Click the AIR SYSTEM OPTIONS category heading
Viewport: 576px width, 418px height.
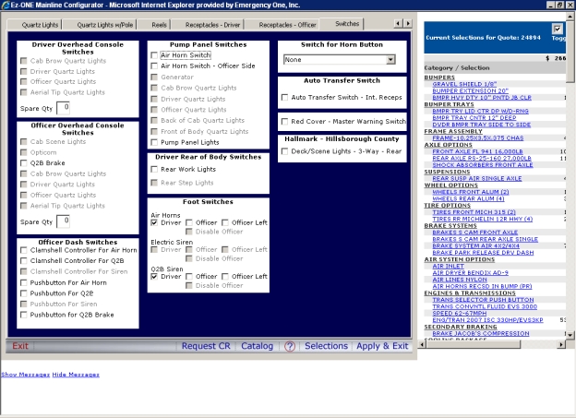tap(459, 259)
